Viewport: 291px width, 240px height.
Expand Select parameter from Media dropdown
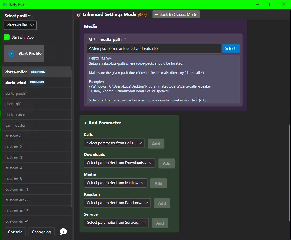click(115, 183)
